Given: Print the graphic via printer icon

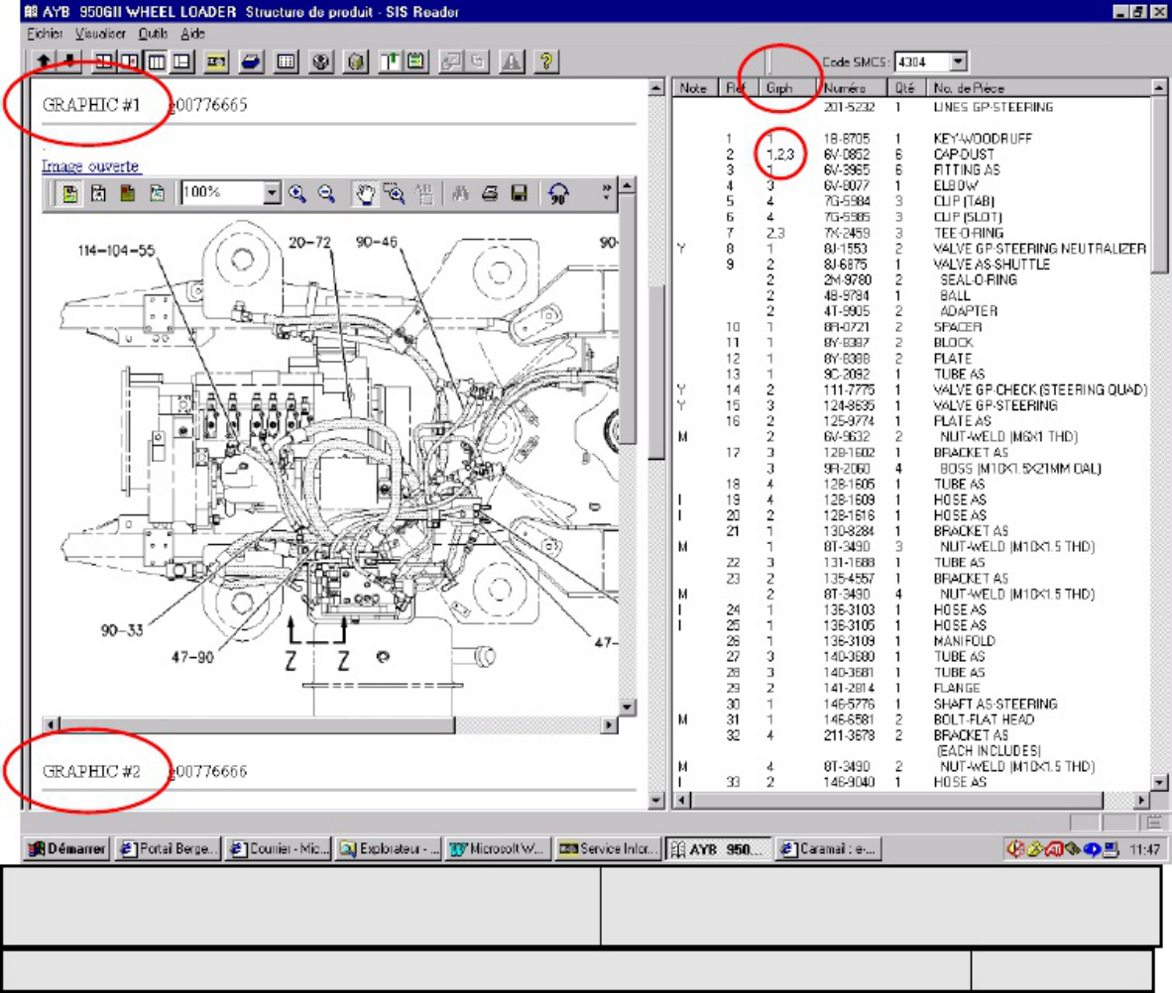Looking at the screenshot, I should [490, 193].
